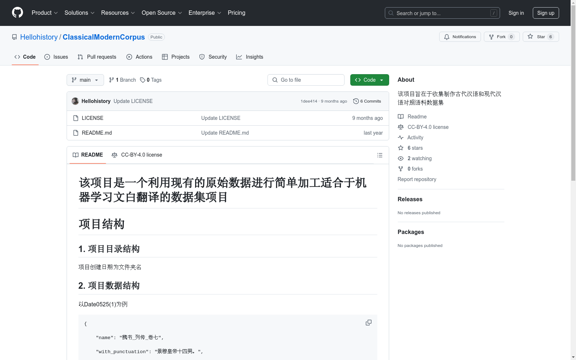Viewport: 576px width, 360px height.
Task: Select the README tab in file viewer
Action: pyautogui.click(x=88, y=155)
